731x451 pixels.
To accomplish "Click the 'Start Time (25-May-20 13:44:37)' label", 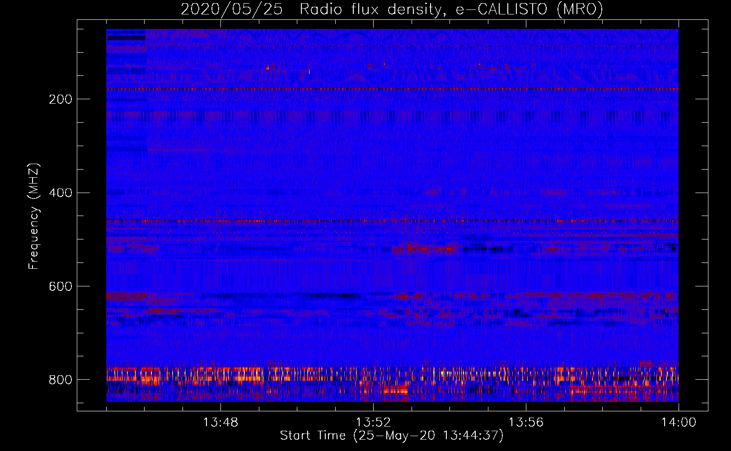I will 392,436.
